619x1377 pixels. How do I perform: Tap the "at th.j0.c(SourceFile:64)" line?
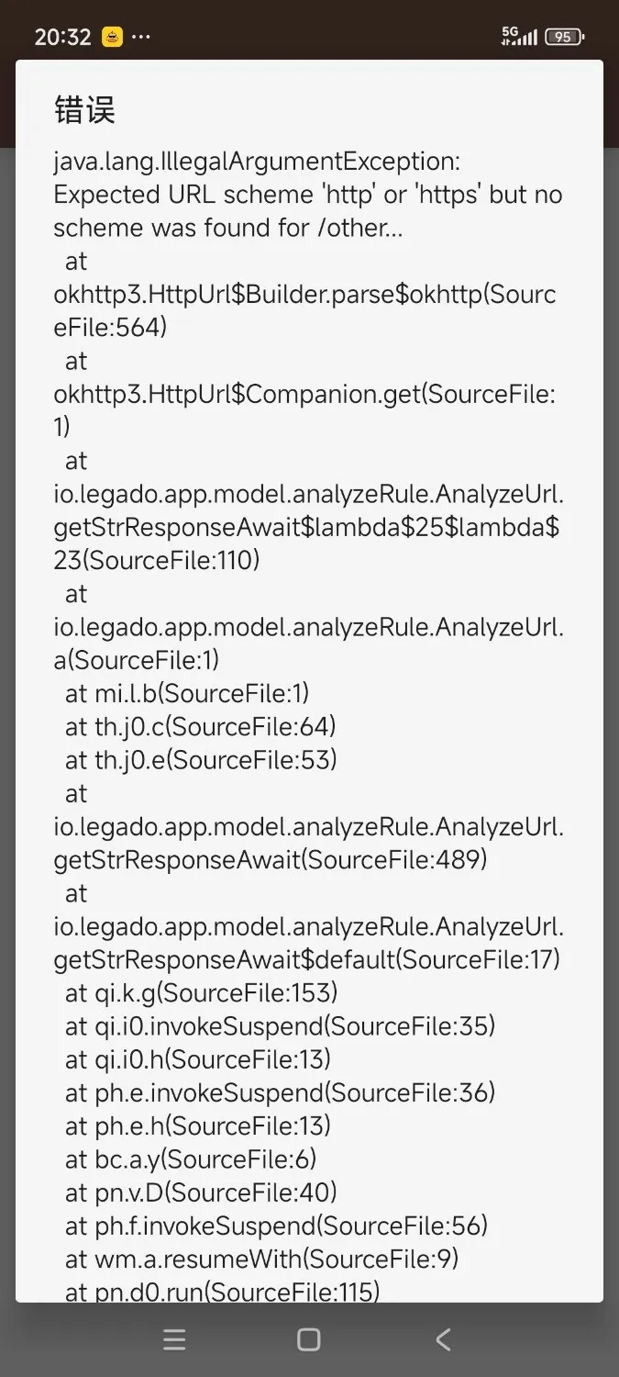200,727
